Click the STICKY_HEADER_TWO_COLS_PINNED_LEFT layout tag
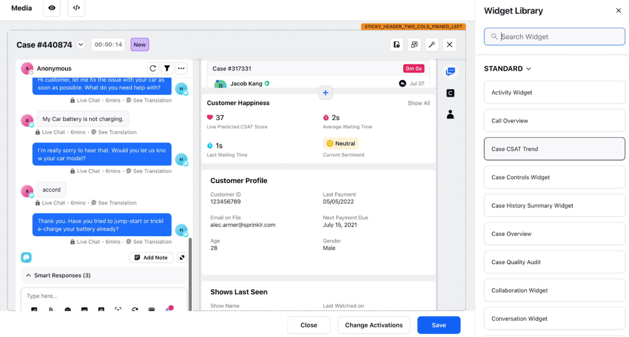This screenshot has width=629, height=337. (413, 27)
